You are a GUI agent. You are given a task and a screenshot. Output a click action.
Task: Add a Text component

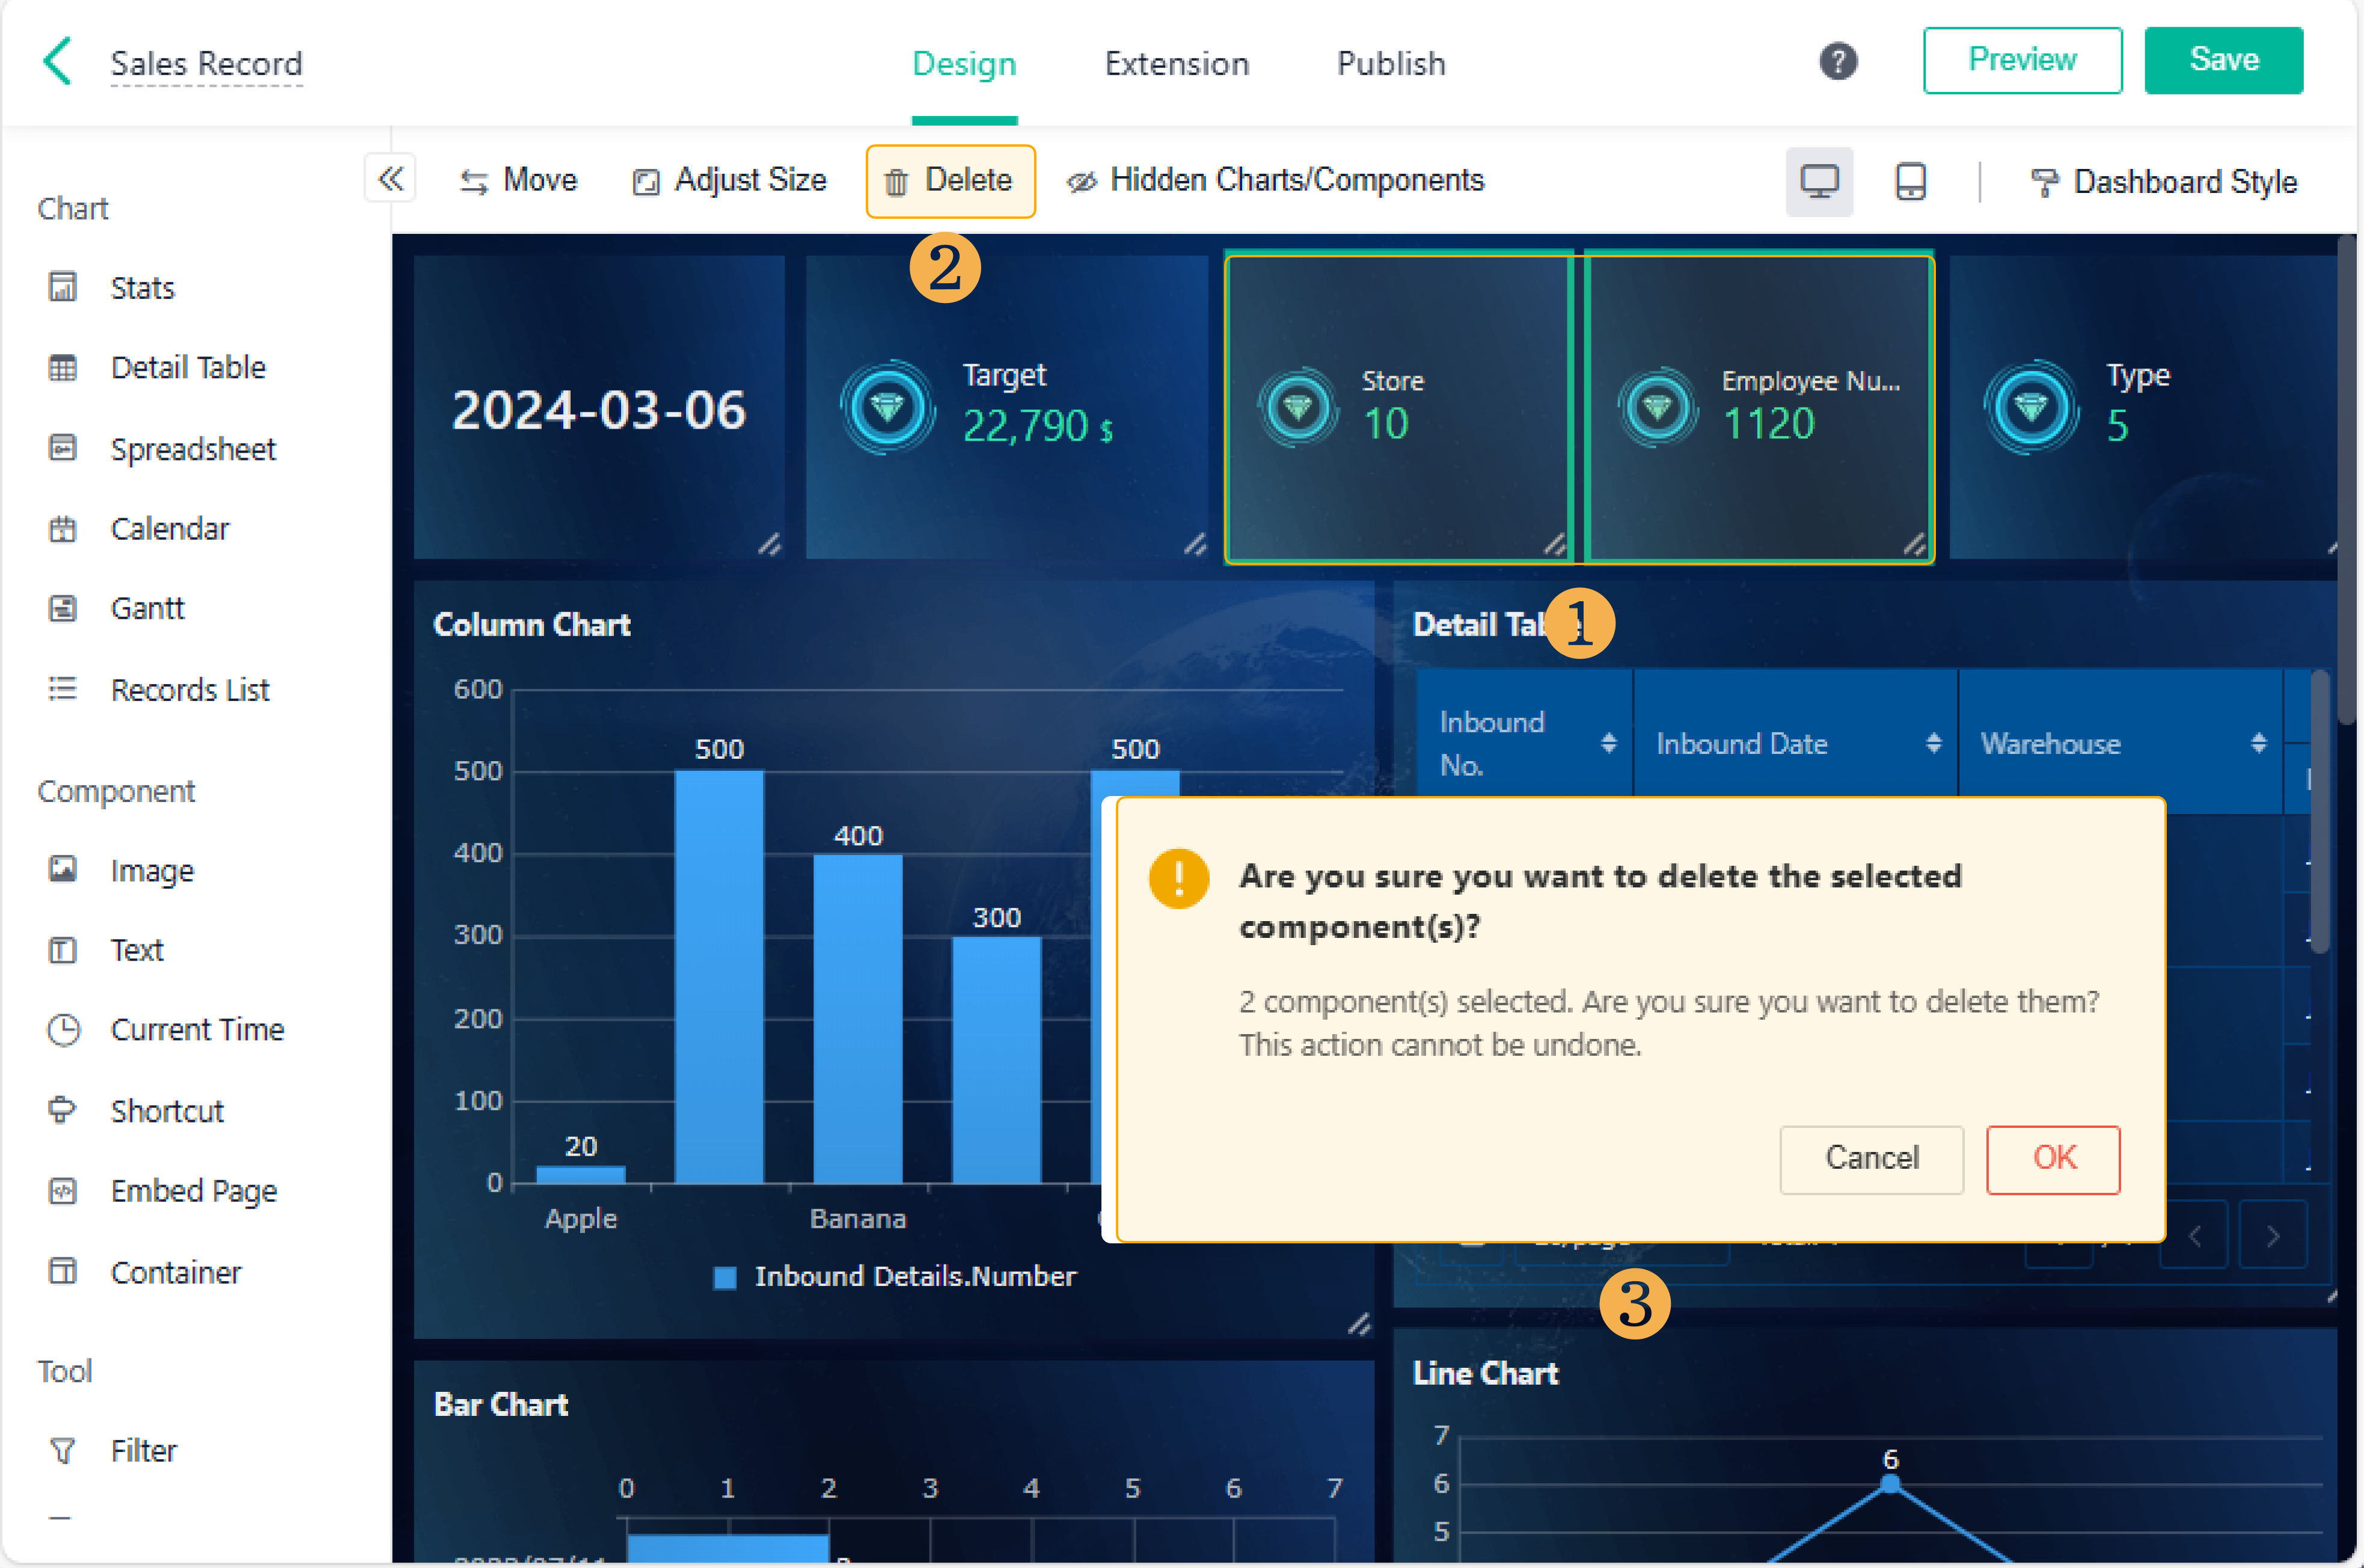pos(106,950)
